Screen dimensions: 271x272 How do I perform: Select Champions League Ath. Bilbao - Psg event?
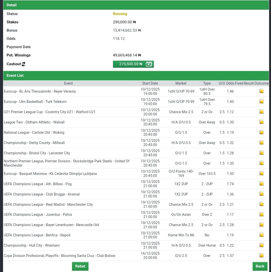[x=38, y=184]
